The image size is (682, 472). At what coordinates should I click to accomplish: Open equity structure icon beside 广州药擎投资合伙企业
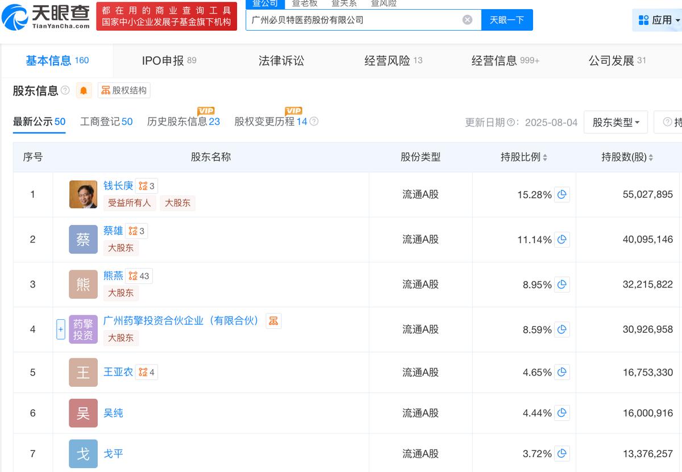[x=273, y=321]
